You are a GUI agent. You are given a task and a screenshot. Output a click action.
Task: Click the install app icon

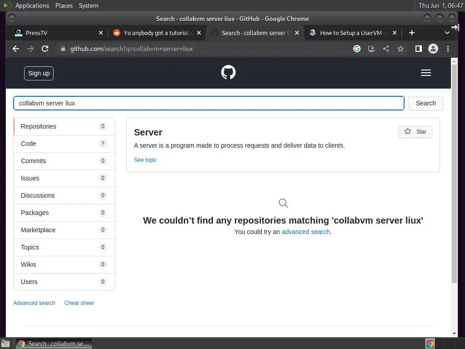pos(371,49)
